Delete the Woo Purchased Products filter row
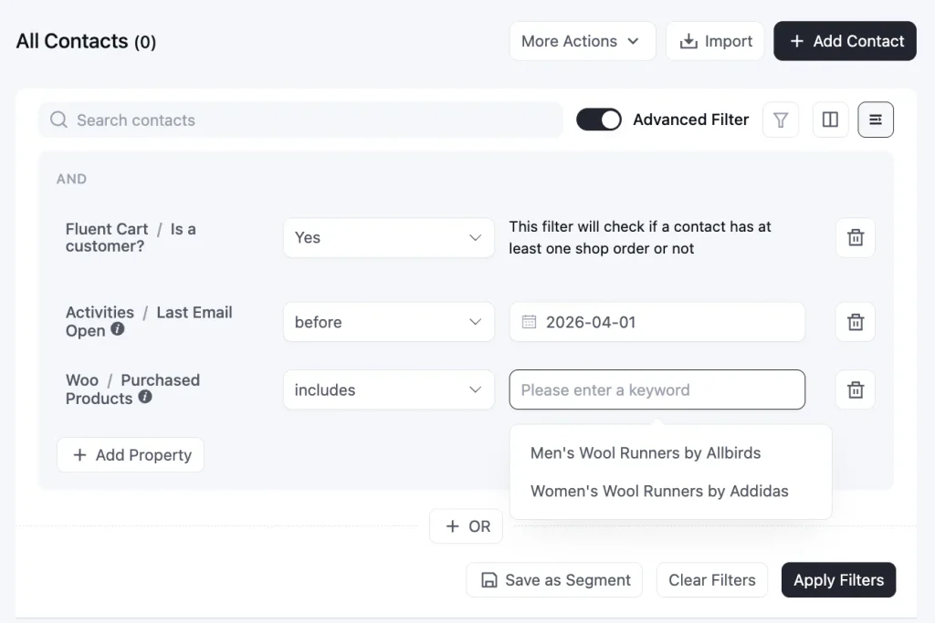Image resolution: width=935 pixels, height=623 pixels. [x=855, y=390]
